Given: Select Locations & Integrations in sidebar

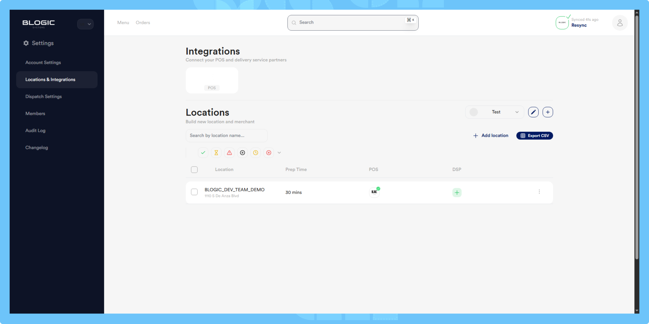Looking at the screenshot, I should [57, 80].
